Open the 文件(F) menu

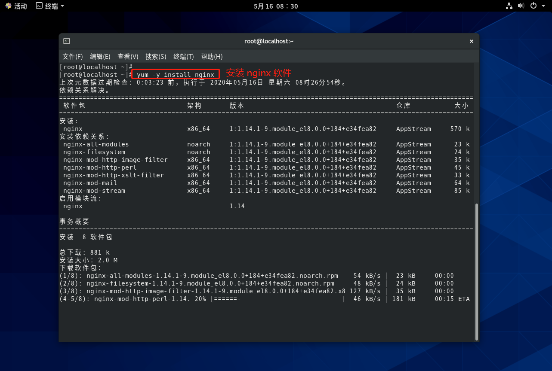click(x=72, y=57)
